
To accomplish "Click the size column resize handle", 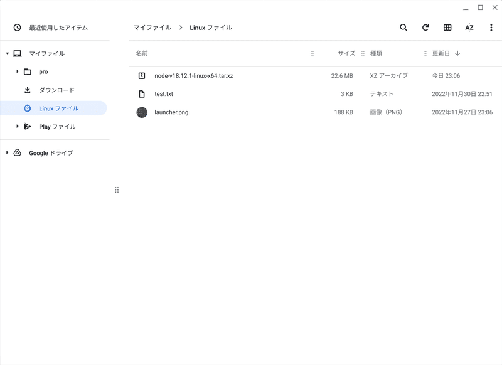I will [x=363, y=53].
